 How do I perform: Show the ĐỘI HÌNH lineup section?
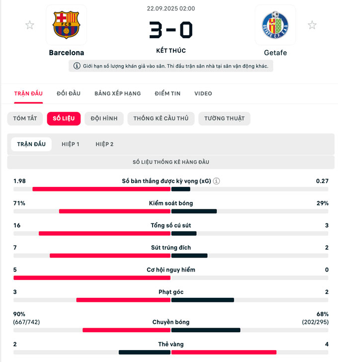tap(104, 118)
